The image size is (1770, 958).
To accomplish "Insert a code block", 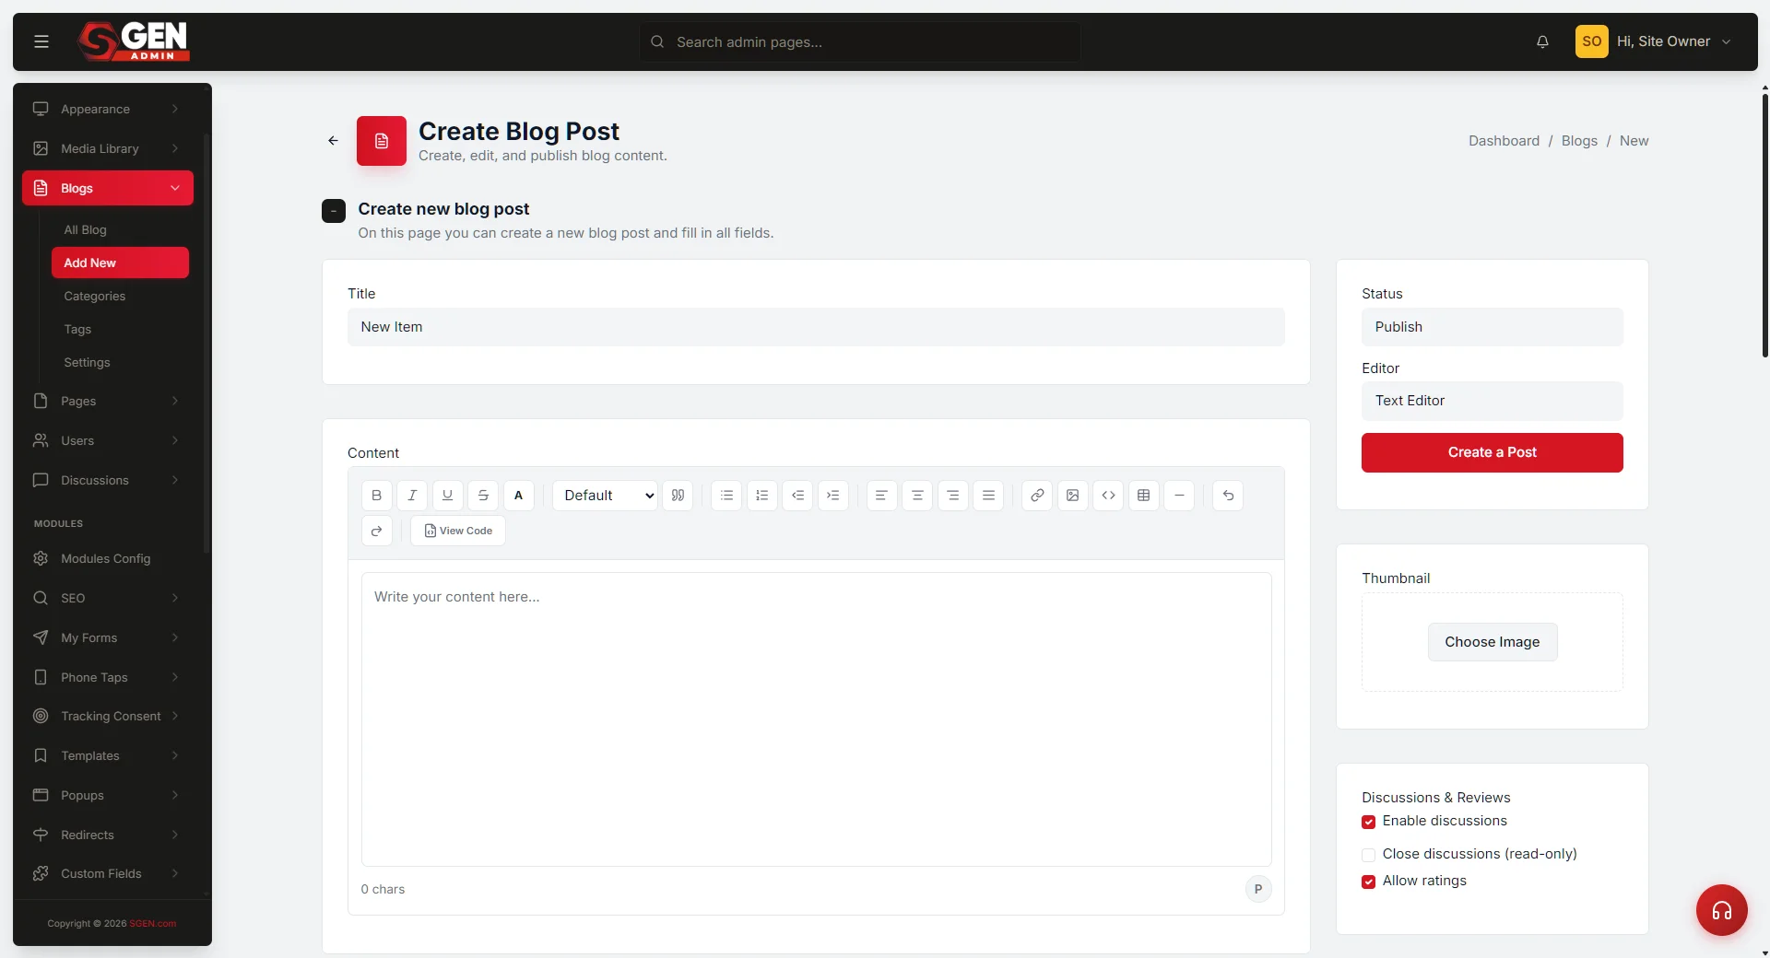I will [1108, 496].
